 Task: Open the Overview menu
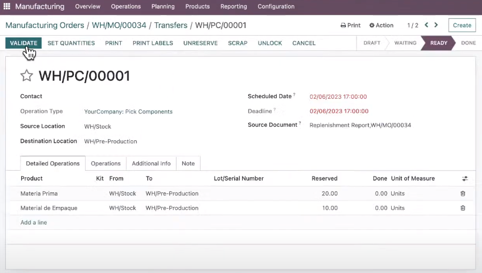pos(87,6)
